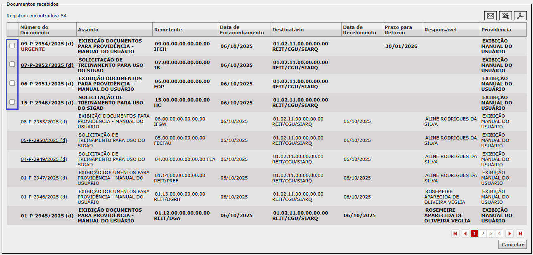Open document link 01-P-2945/2025 (d)
This screenshot has height=255, width=533.
click(x=47, y=216)
